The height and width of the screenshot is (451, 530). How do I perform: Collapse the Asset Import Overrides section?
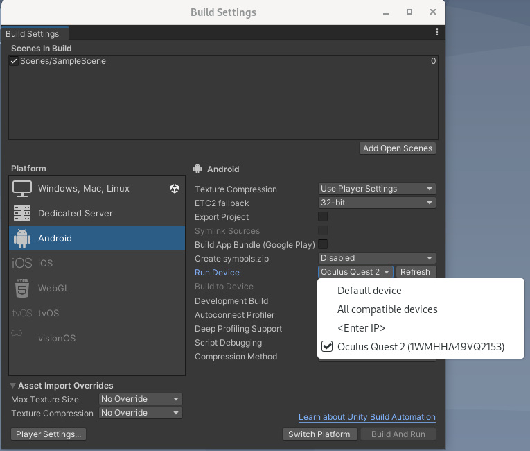14,386
